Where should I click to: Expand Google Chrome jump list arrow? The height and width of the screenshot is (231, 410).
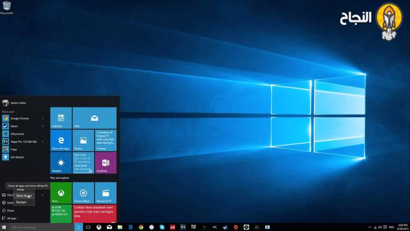pos(43,118)
